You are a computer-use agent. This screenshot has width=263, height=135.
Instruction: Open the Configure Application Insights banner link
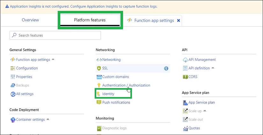pyautogui.click(x=113, y=7)
